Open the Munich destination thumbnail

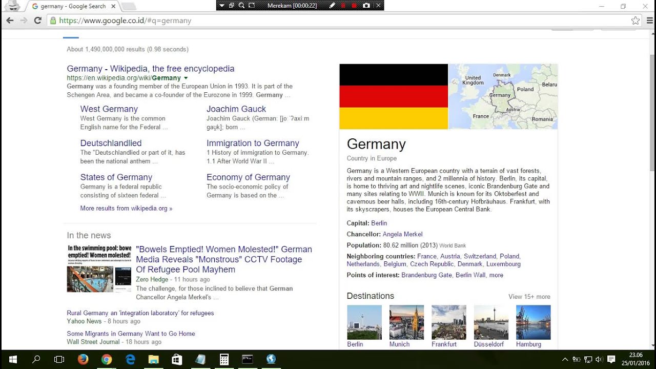(406, 322)
